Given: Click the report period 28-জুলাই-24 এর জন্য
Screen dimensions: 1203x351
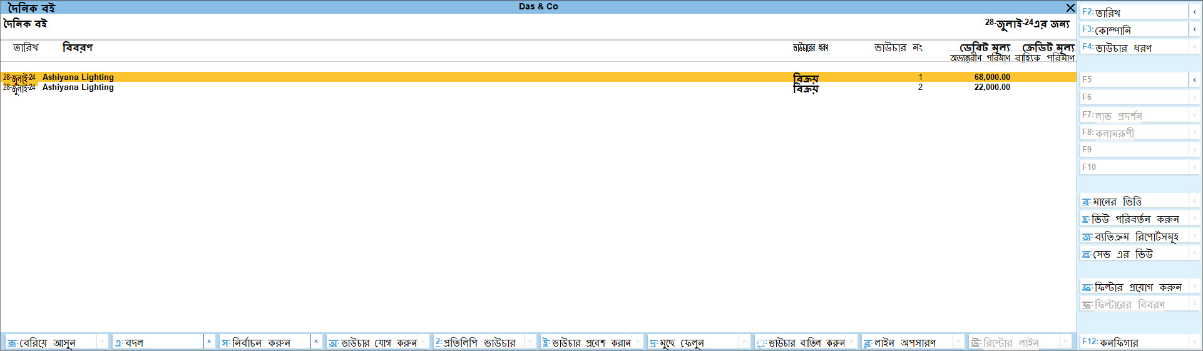Looking at the screenshot, I should point(1027,24).
